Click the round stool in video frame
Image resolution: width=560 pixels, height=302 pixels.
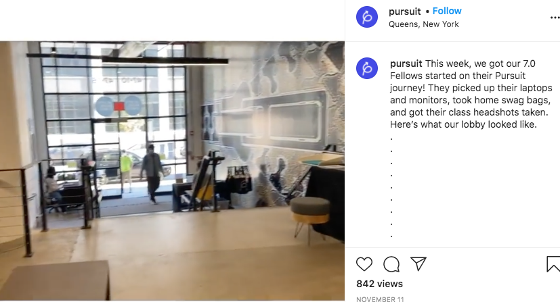[x=309, y=217]
